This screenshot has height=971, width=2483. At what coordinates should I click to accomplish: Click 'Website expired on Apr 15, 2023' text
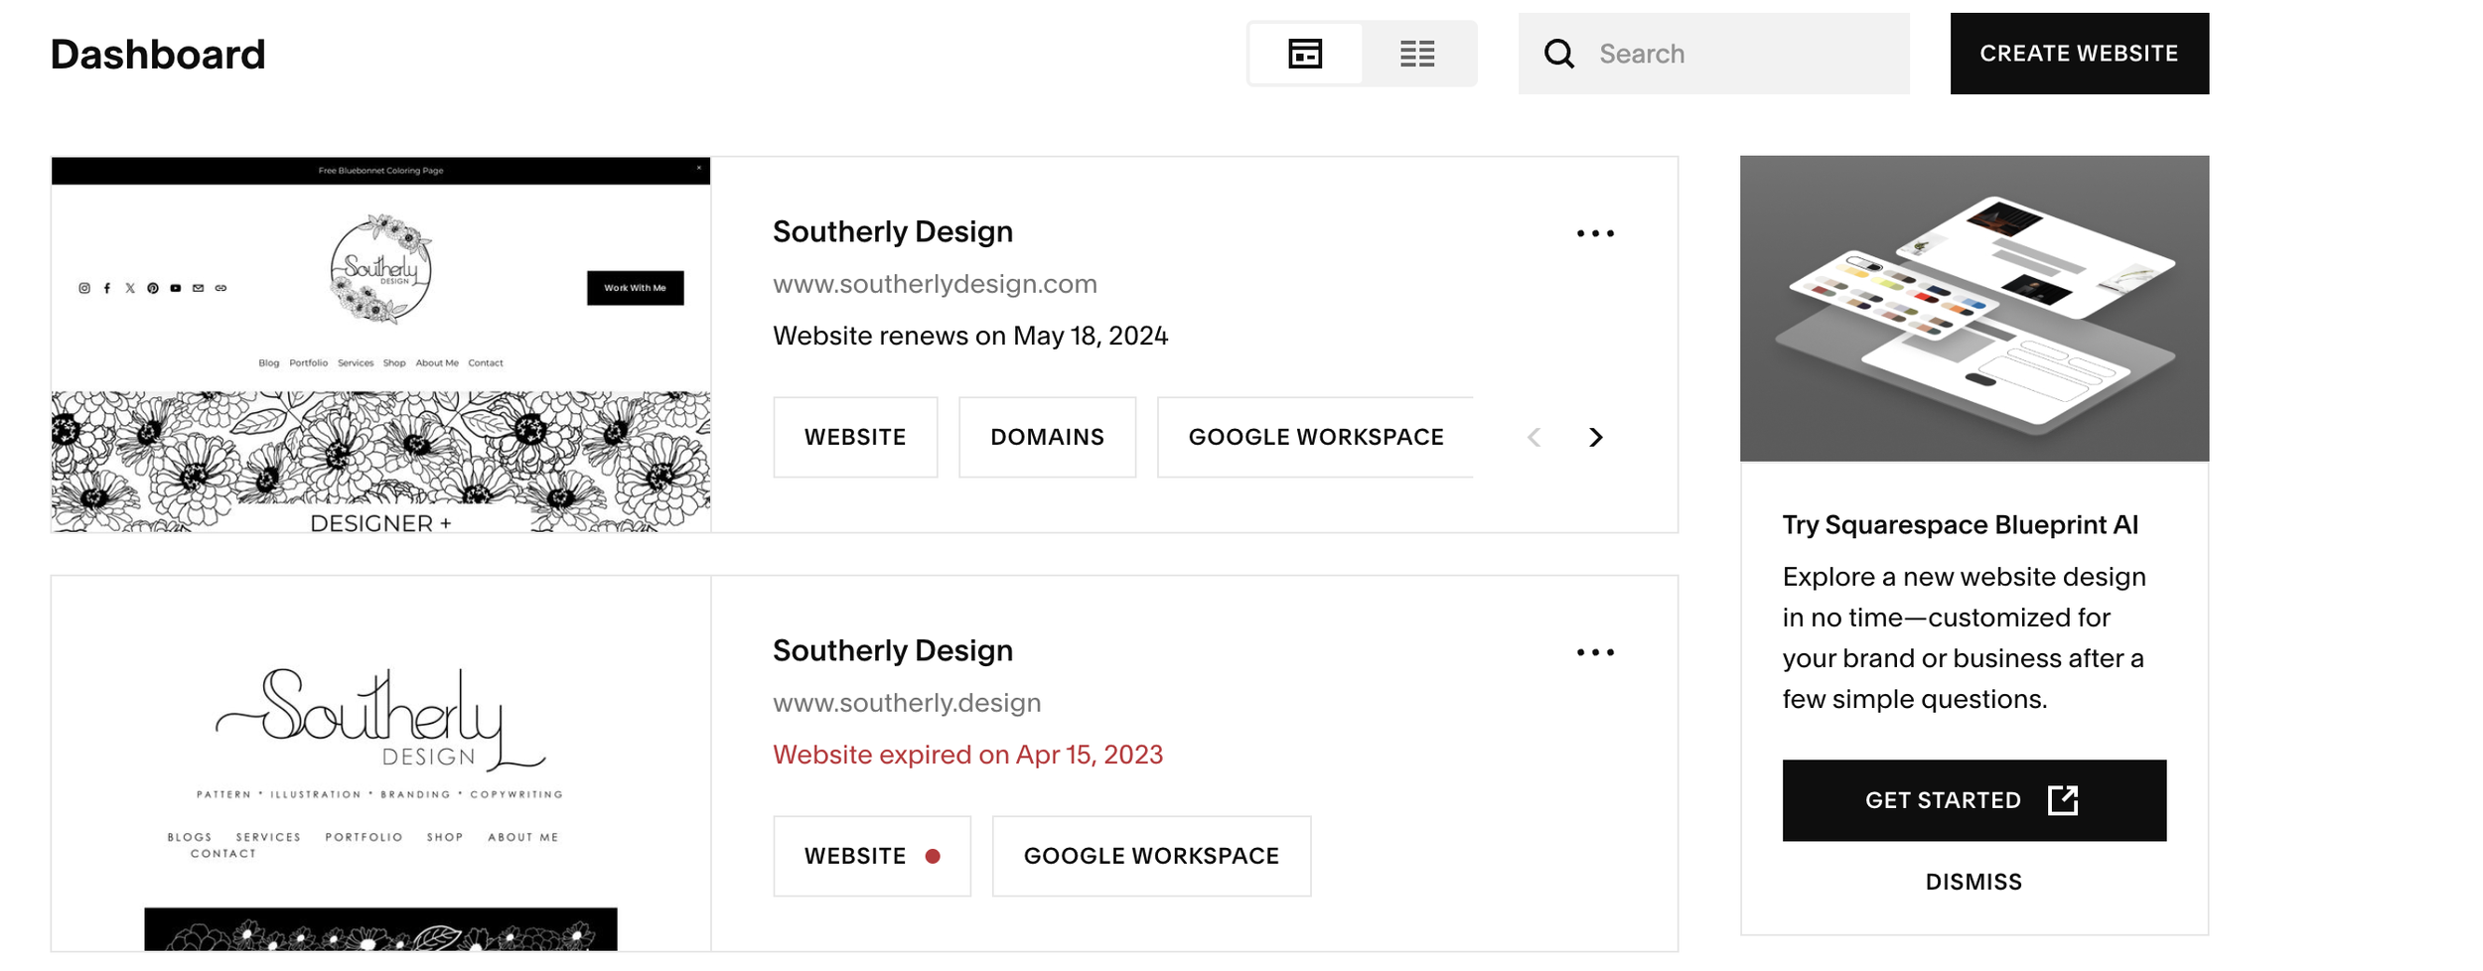967,755
